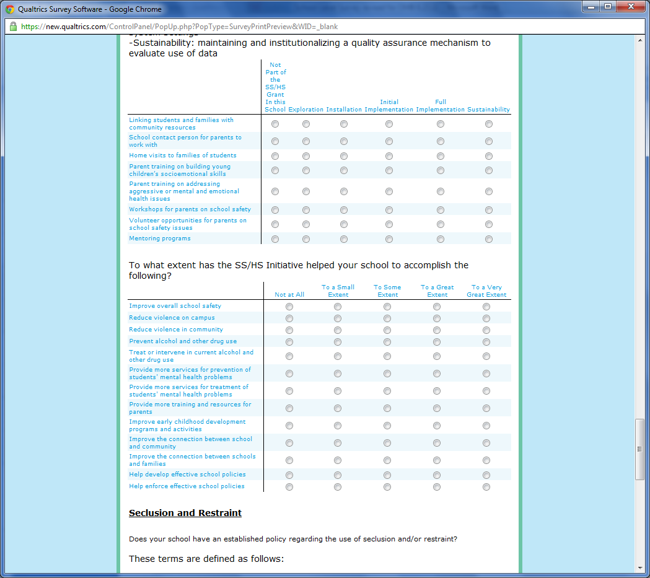Select To a Small Extent for training for parents
650x578 pixels.
point(338,408)
